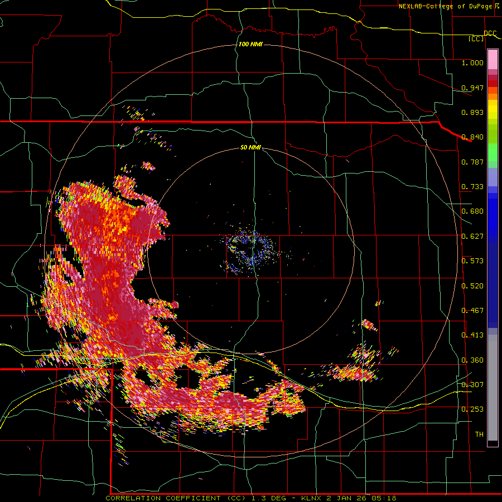Click the 0.627 scale value
This screenshot has width=502, height=502.
pos(472,236)
